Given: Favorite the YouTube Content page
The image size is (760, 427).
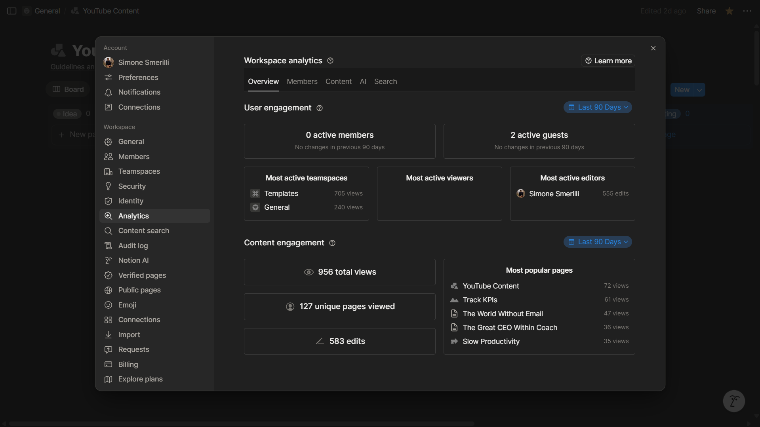Looking at the screenshot, I should point(729,11).
